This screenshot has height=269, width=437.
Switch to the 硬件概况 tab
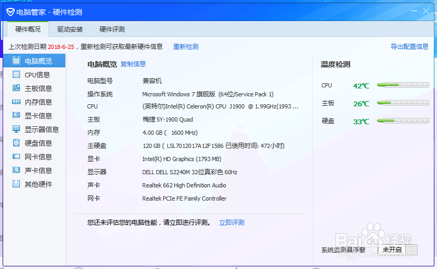(x=28, y=29)
